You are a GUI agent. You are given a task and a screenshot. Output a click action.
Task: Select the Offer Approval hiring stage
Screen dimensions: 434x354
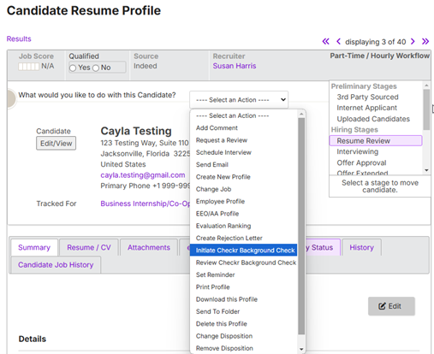click(x=361, y=162)
